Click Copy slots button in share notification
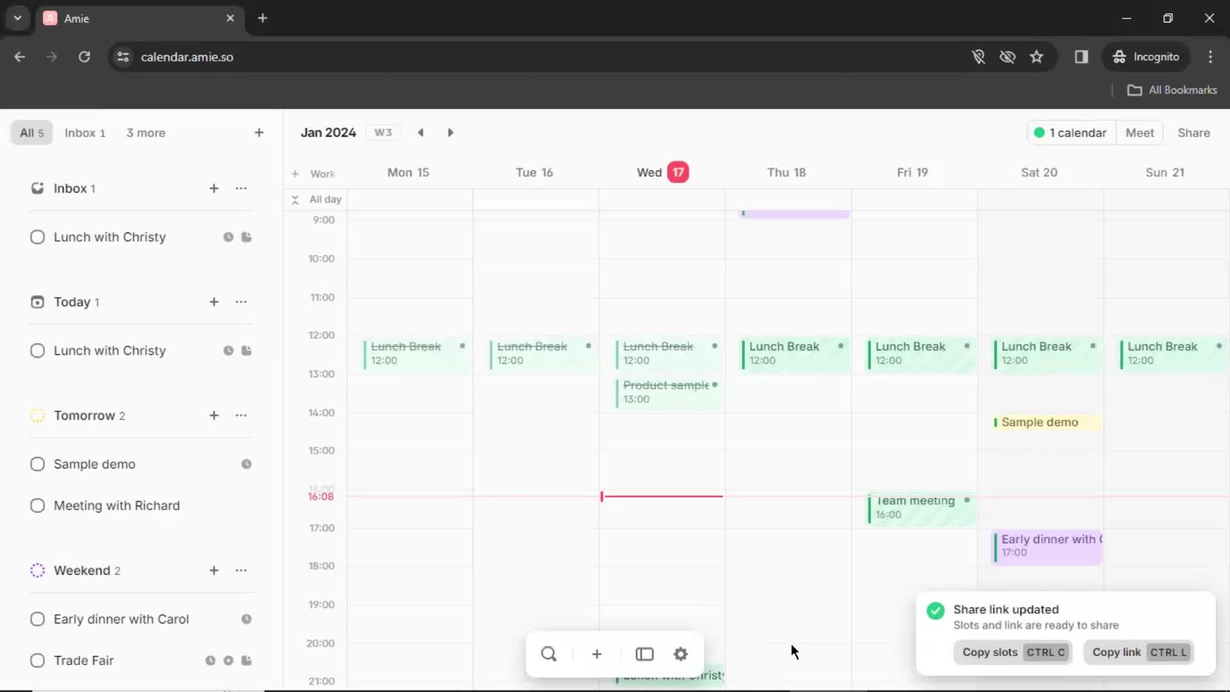The image size is (1230, 692). click(1012, 652)
